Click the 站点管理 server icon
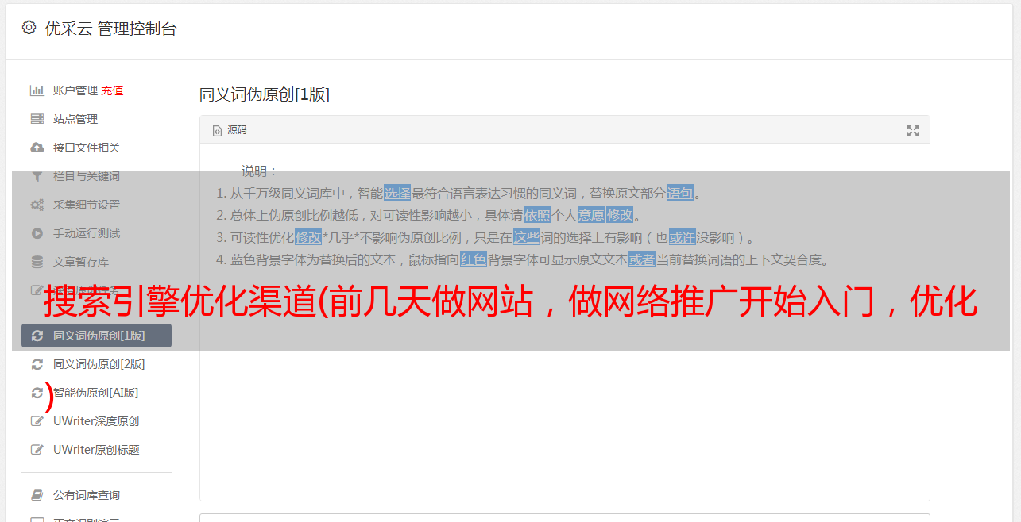 (x=37, y=119)
